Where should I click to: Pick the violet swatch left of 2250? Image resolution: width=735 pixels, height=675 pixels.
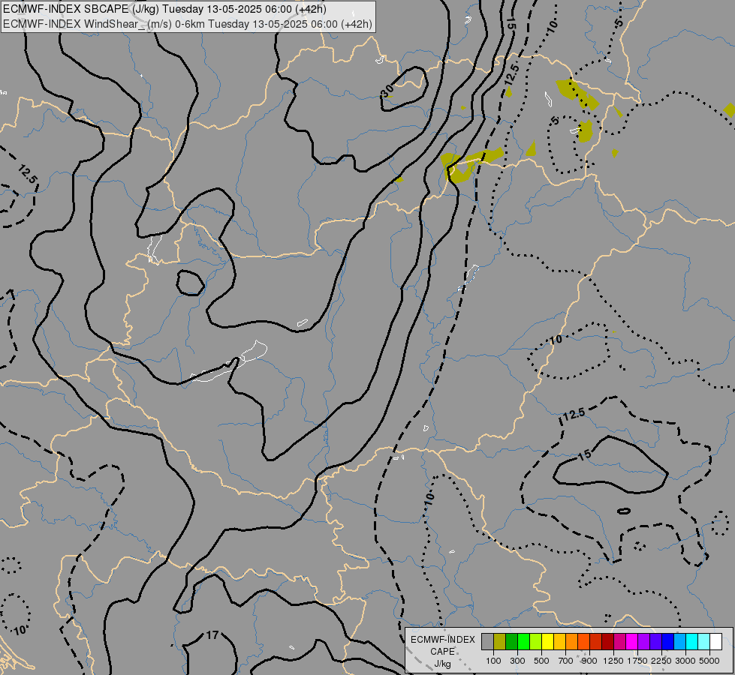tap(655, 641)
